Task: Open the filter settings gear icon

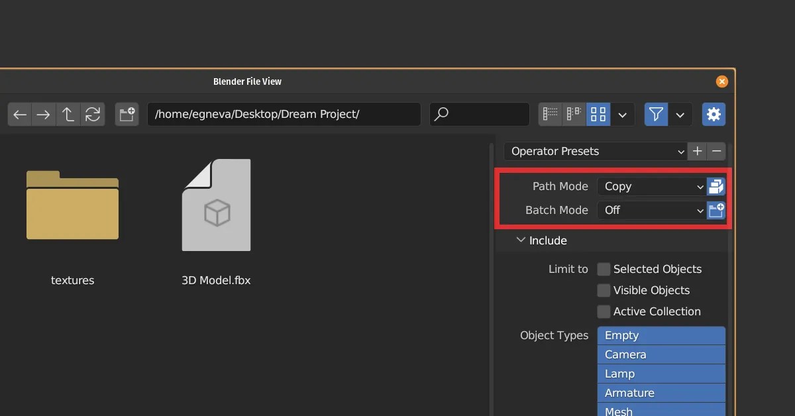Action: pos(714,114)
